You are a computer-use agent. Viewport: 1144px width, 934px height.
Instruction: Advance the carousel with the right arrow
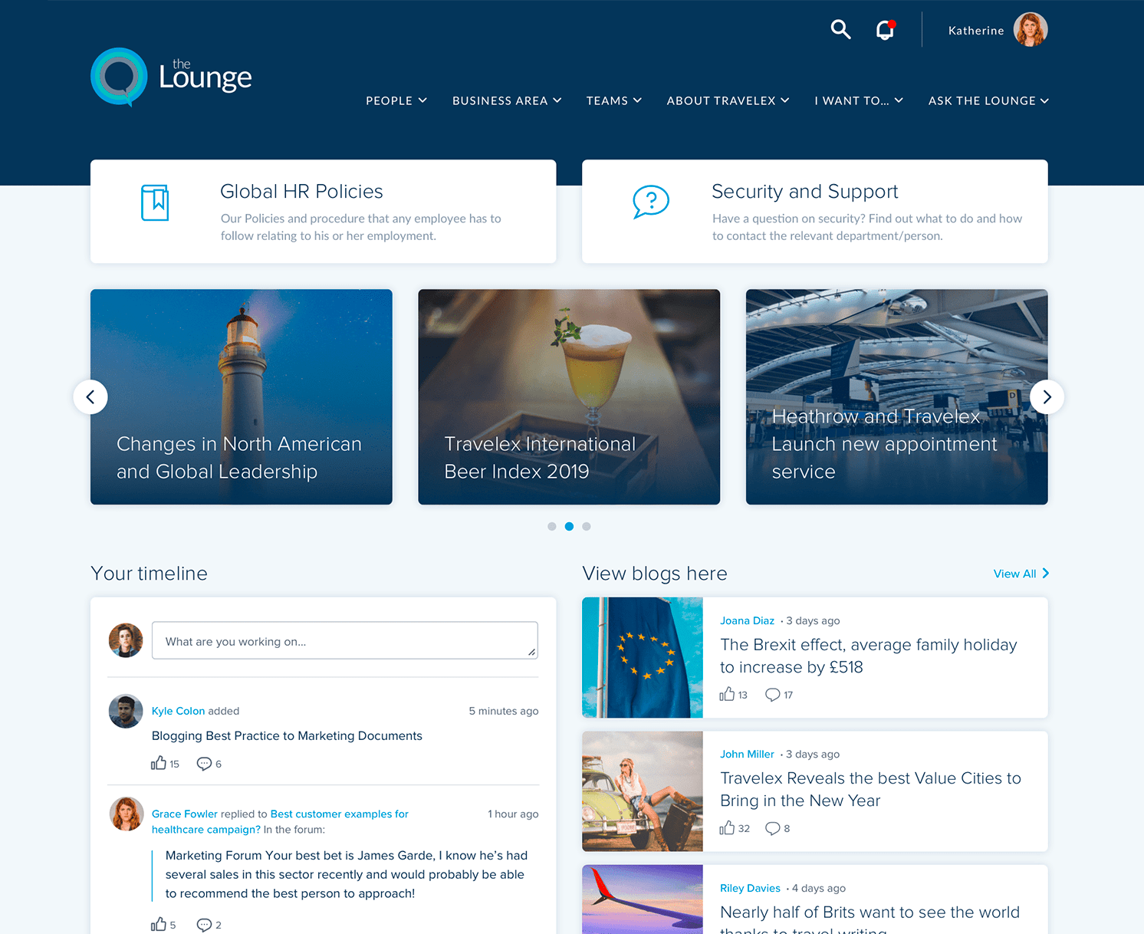pos(1047,396)
